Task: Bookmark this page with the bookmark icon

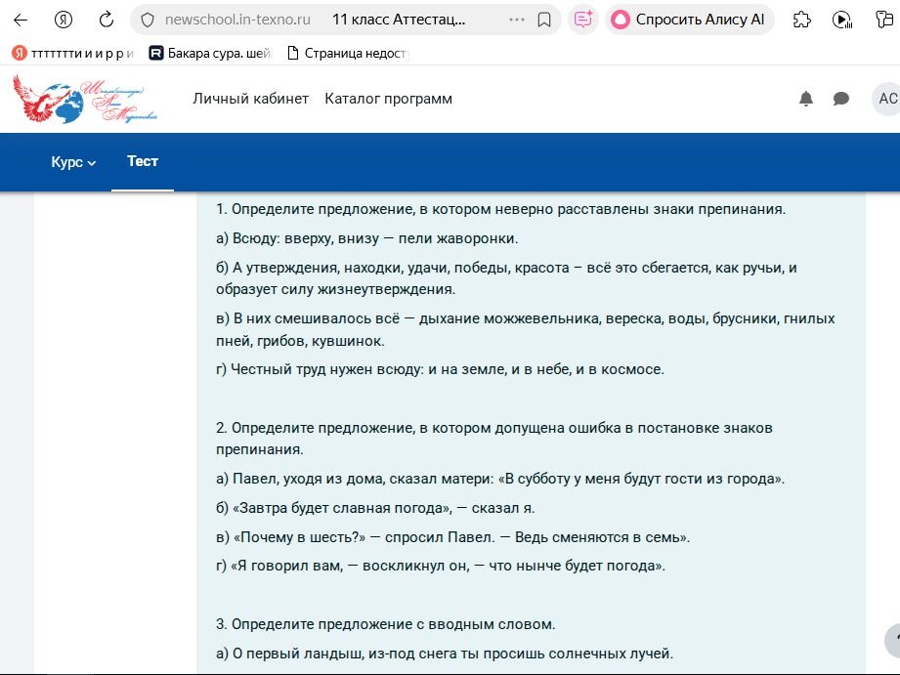Action: coord(544,21)
